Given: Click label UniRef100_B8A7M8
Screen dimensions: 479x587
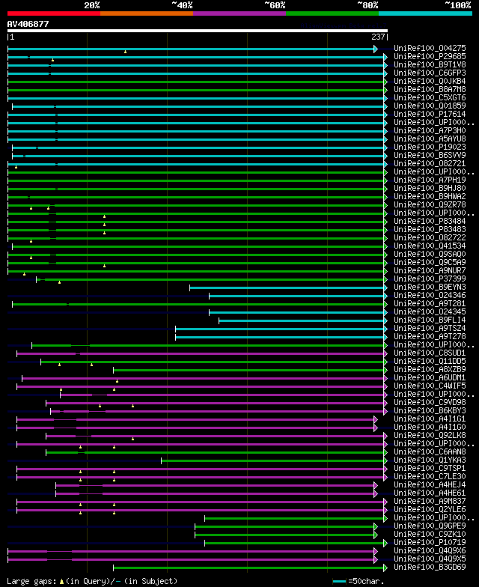Looking at the screenshot, I should [x=430, y=90].
